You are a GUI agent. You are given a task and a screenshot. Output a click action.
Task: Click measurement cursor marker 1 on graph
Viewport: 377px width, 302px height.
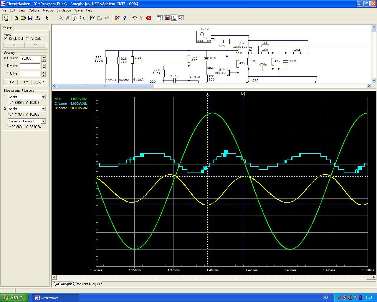207,94
